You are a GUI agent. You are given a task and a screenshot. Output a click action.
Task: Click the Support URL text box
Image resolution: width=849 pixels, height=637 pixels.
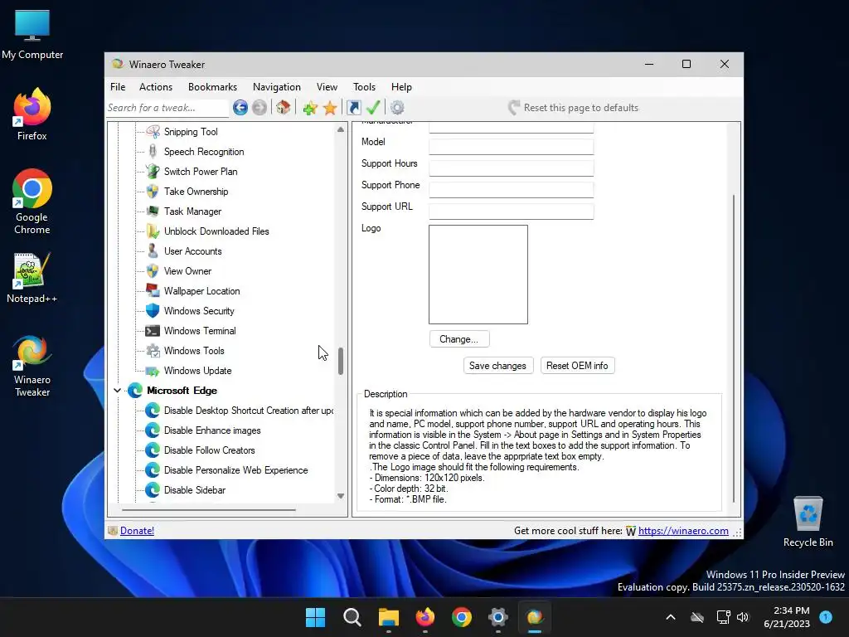(x=511, y=212)
